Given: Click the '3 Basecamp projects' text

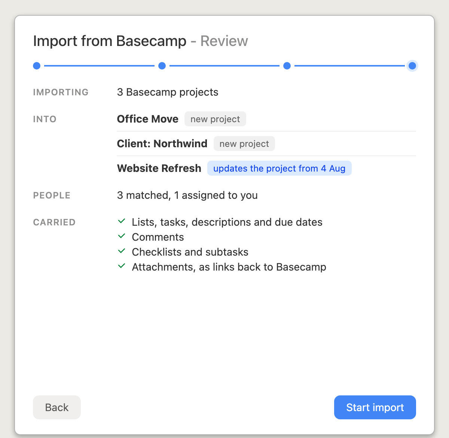Looking at the screenshot, I should (168, 92).
